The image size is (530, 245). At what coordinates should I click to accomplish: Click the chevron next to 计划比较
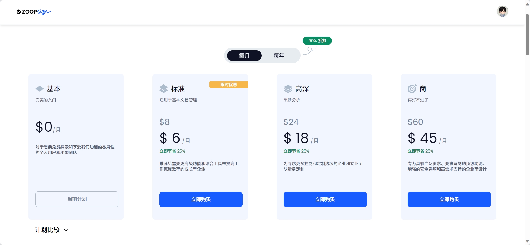click(66, 230)
